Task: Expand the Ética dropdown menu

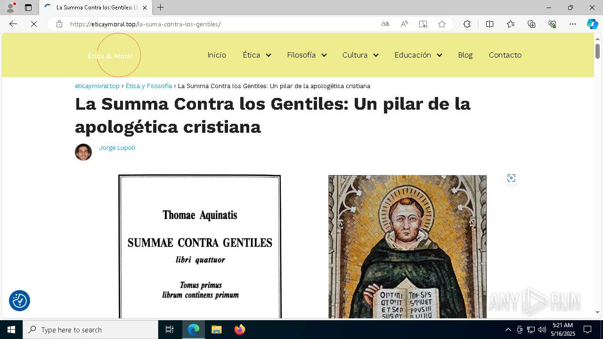Action: point(269,55)
